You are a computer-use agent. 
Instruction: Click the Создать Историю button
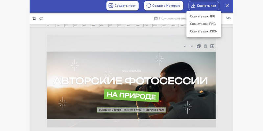(163, 6)
